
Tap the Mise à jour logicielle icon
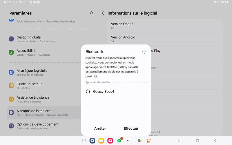point(11,72)
